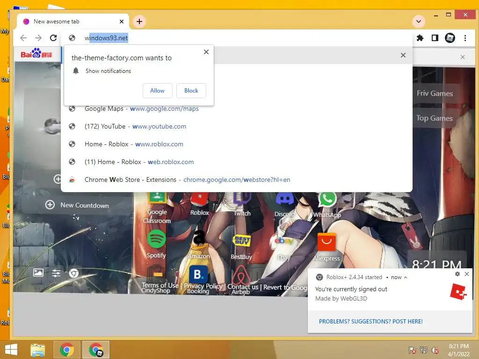The image size is (479, 359).
Task: Click the address bar containing windows93.net
Action: (236, 38)
